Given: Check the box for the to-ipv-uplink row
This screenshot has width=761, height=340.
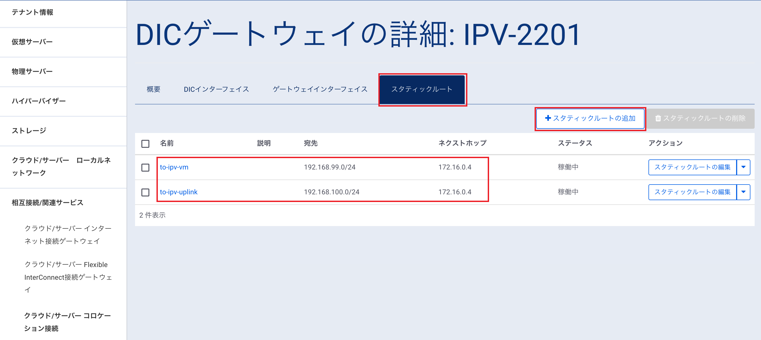Looking at the screenshot, I should pos(145,192).
